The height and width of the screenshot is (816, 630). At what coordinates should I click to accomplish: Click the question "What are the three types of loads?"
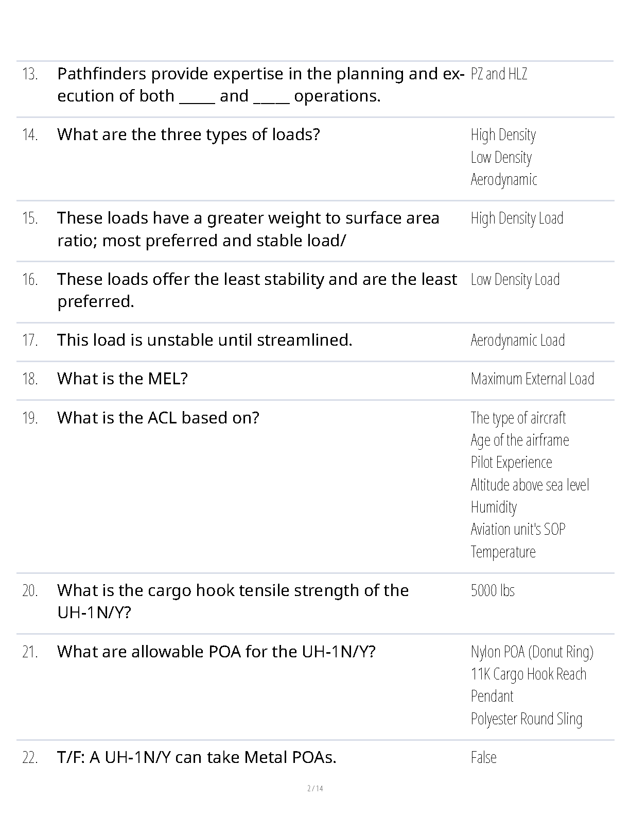188,134
